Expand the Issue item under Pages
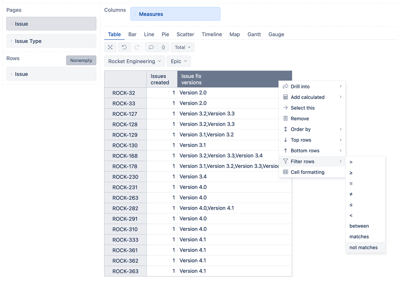398x287 pixels. 51,23
